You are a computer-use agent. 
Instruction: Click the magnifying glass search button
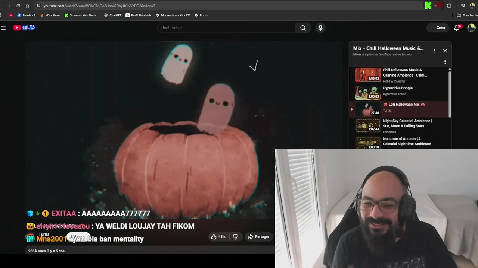(303, 28)
